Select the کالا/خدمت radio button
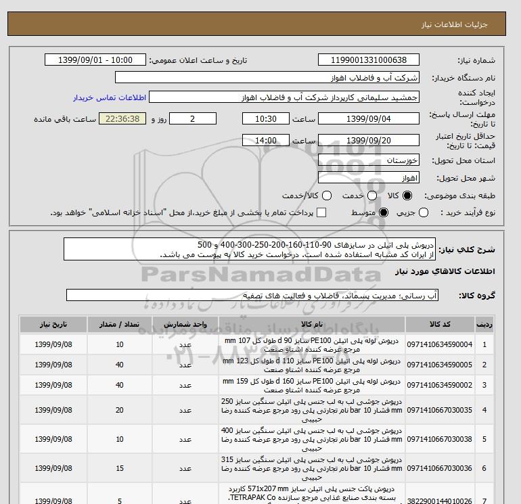The image size is (521, 504). tap(327, 196)
